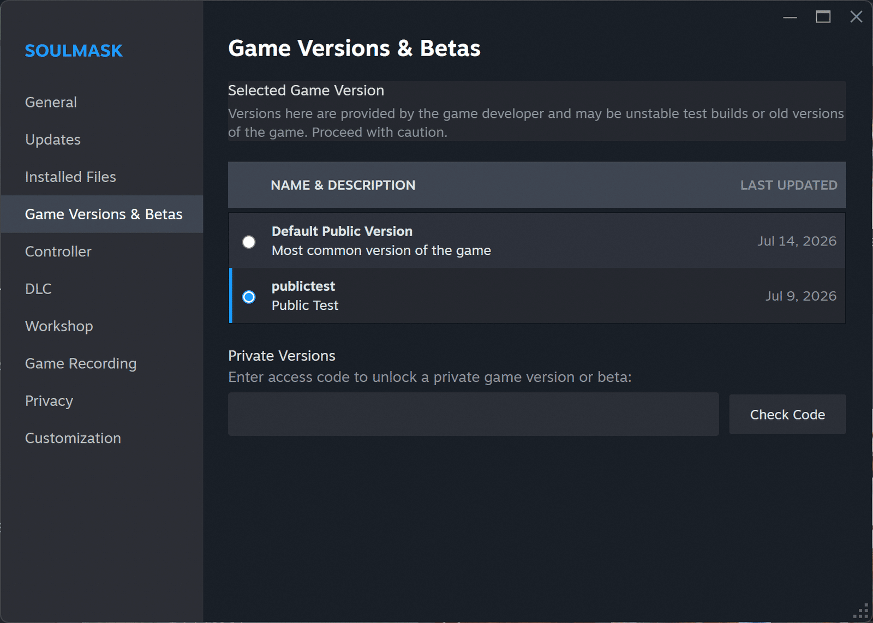Click the 'Most common version of the game' description
The height and width of the screenshot is (623, 873).
point(381,250)
